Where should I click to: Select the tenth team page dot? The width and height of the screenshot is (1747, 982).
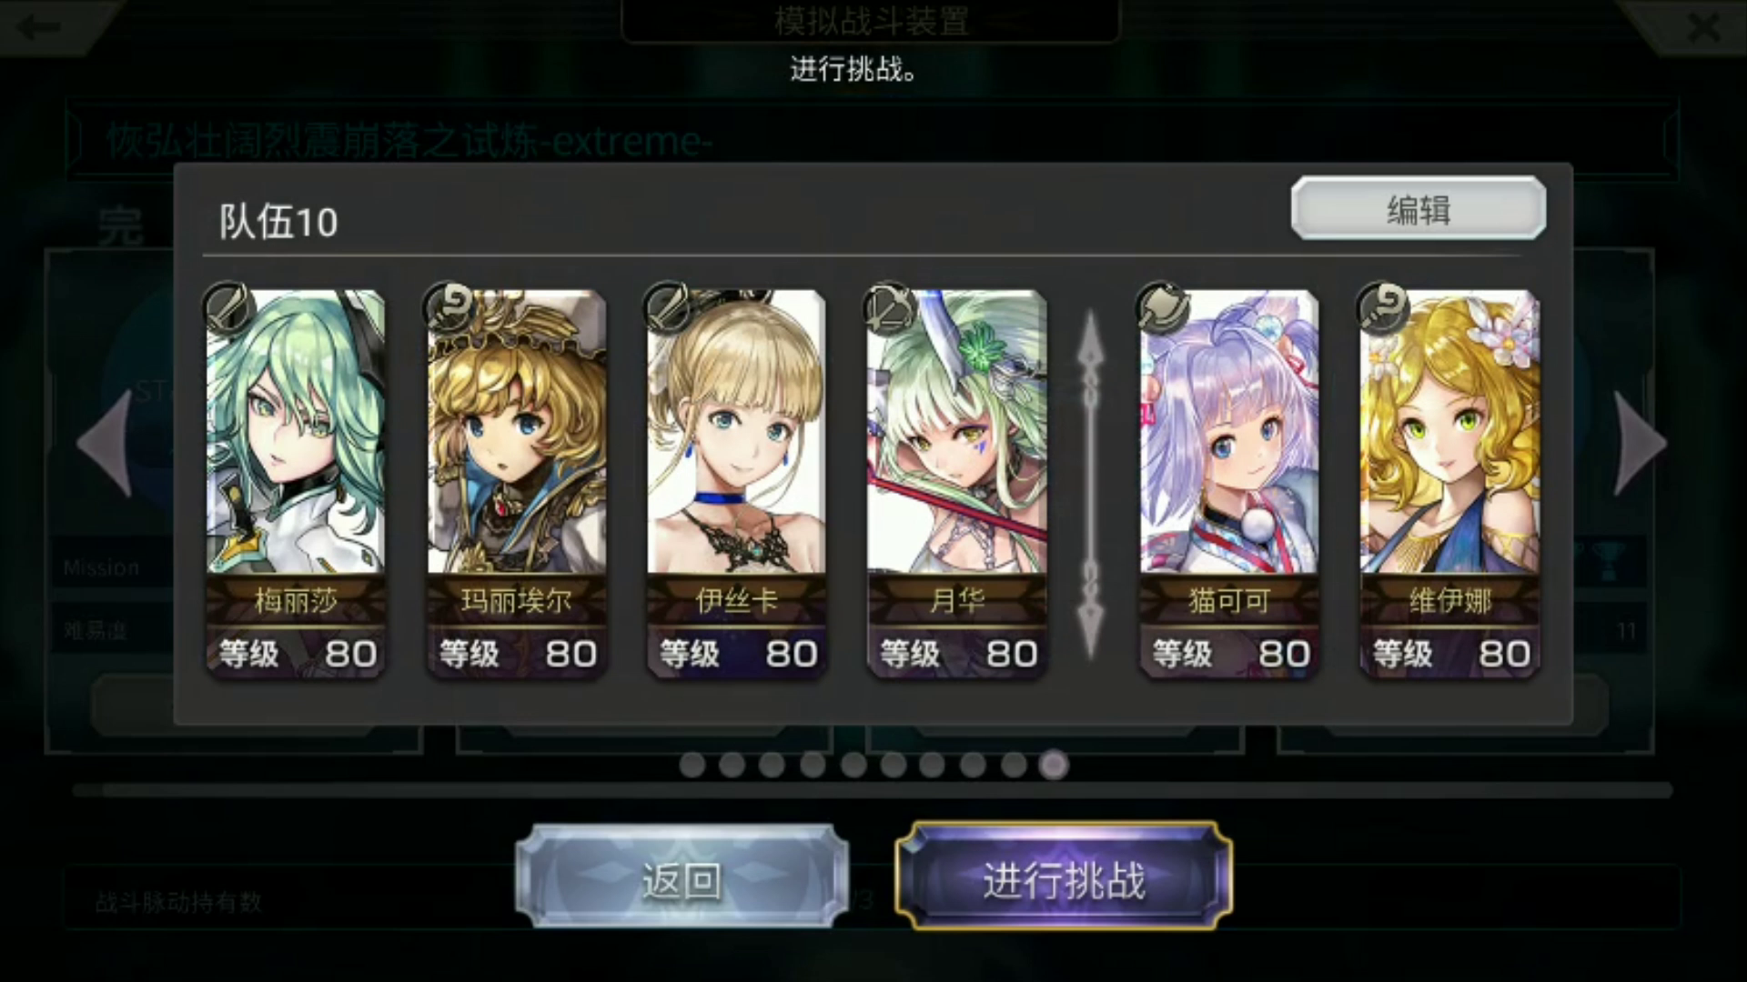click(1054, 765)
